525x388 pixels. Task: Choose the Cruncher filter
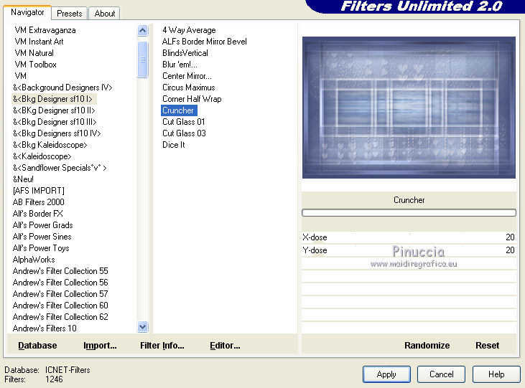[x=178, y=110]
